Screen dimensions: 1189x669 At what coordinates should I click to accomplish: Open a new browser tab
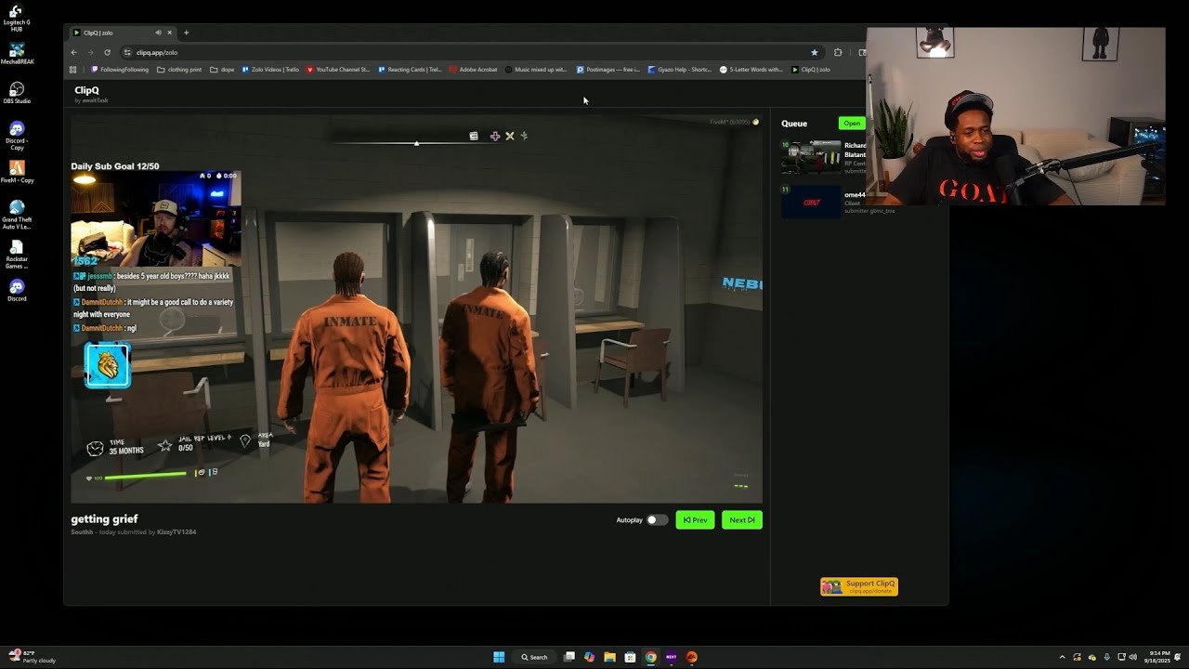click(x=186, y=33)
